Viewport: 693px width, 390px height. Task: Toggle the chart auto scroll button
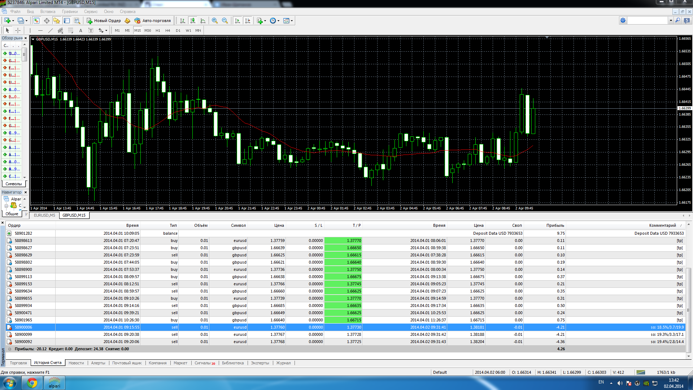237,21
